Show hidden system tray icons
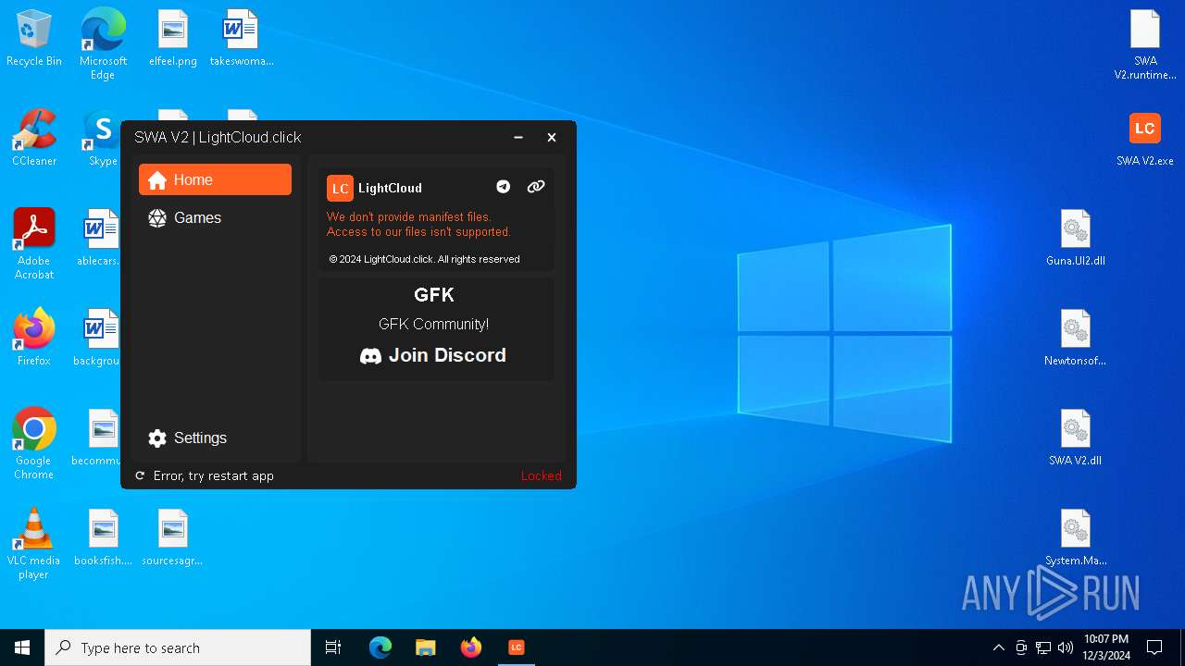Image resolution: width=1185 pixels, height=666 pixels. point(998,647)
